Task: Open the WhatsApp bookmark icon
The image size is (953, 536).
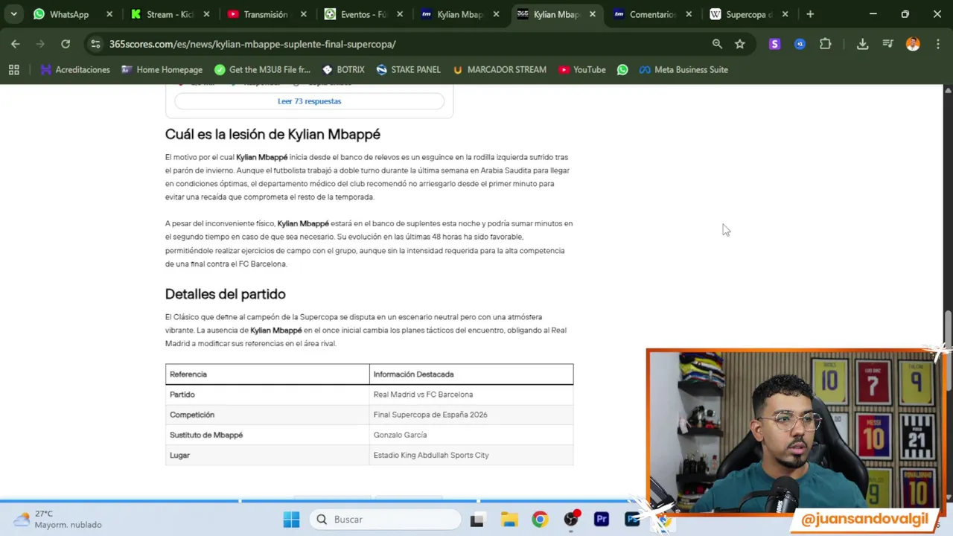Action: pos(622,69)
